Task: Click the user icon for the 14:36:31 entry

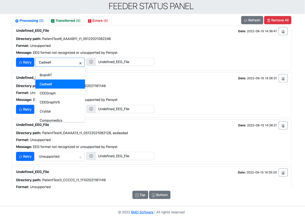Action: pos(283,78)
